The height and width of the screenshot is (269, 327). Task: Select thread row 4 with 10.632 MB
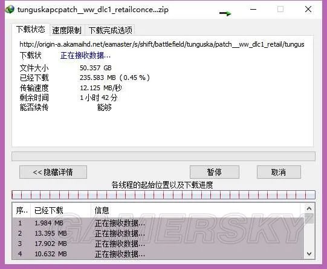coord(158,254)
